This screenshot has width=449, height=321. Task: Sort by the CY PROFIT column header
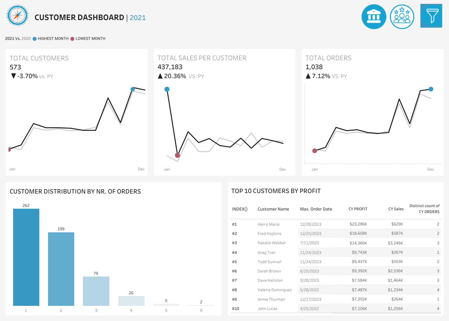(x=358, y=209)
